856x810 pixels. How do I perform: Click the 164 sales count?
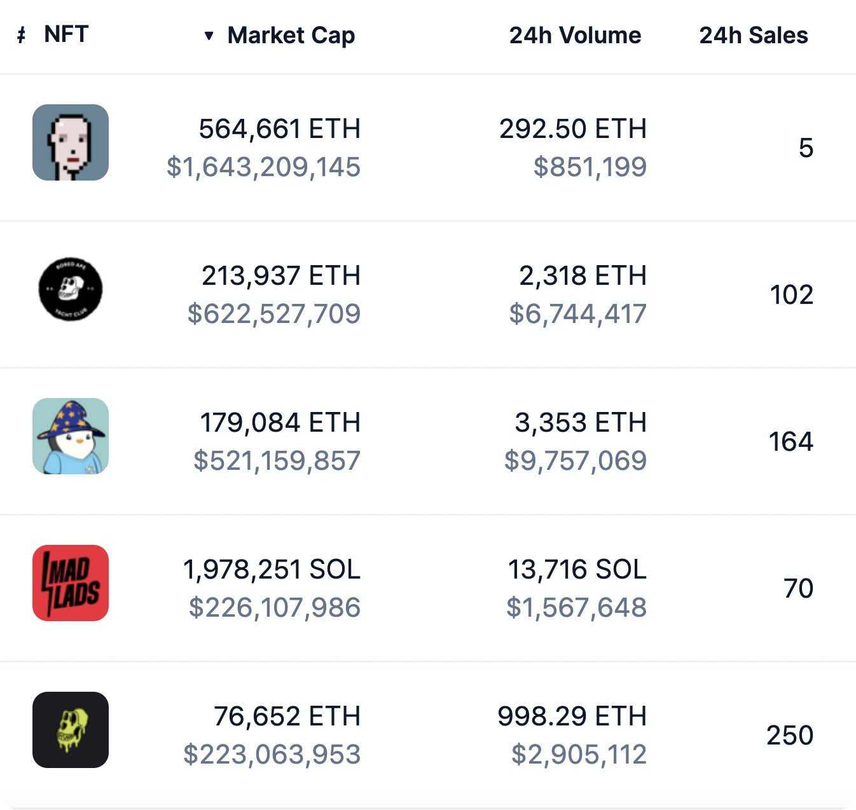point(791,442)
